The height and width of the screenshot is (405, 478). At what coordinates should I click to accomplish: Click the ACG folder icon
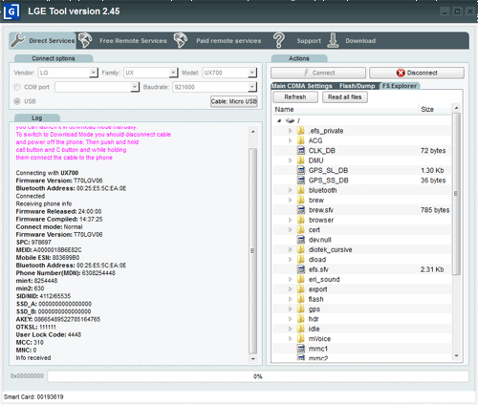click(x=300, y=140)
